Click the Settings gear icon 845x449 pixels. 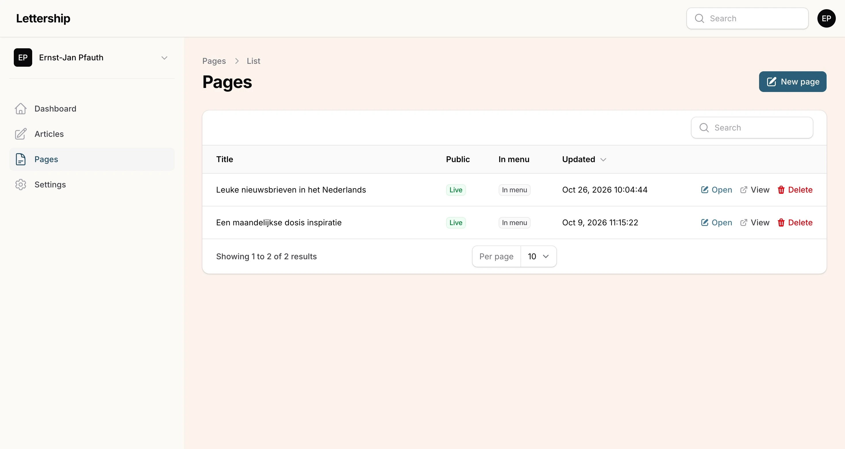(x=21, y=184)
